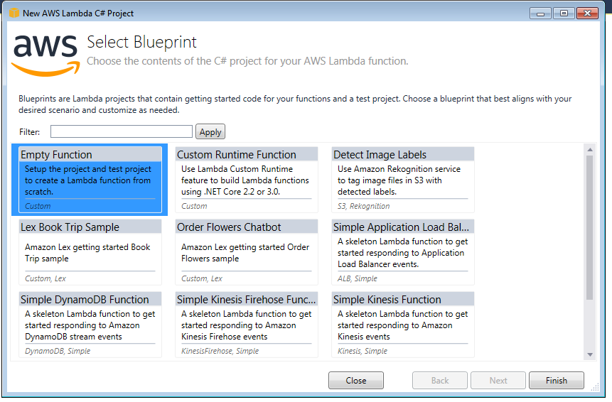The image size is (612, 402).
Task: Click the 'ALB, Simple' tag text
Action: [357, 278]
